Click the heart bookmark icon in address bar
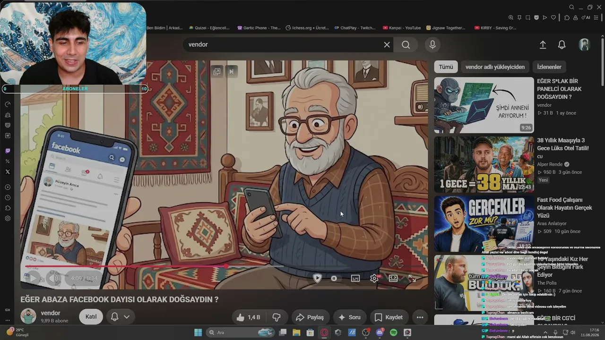 (x=553, y=17)
